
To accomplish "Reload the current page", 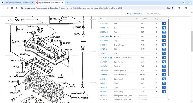I will click(12, 8).
